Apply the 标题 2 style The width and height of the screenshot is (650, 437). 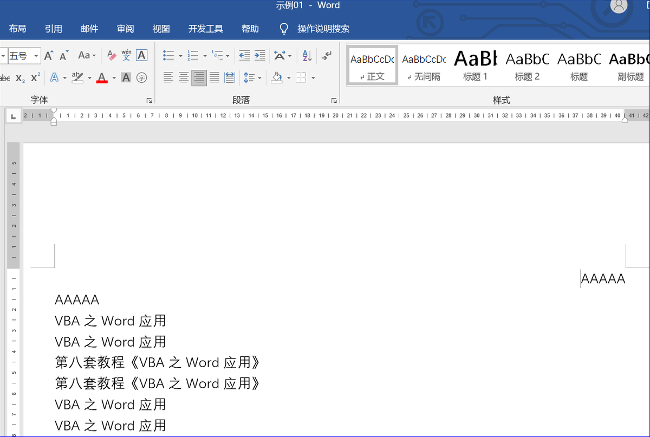click(x=528, y=65)
